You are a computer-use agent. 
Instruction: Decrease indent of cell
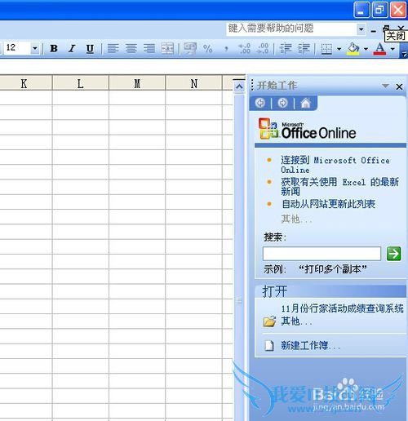(x=286, y=49)
